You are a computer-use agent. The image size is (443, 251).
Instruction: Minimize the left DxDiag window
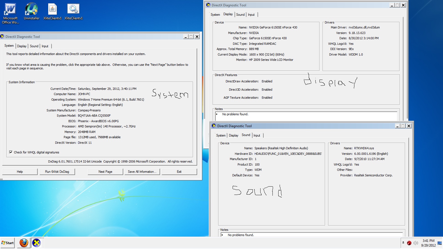click(x=186, y=36)
